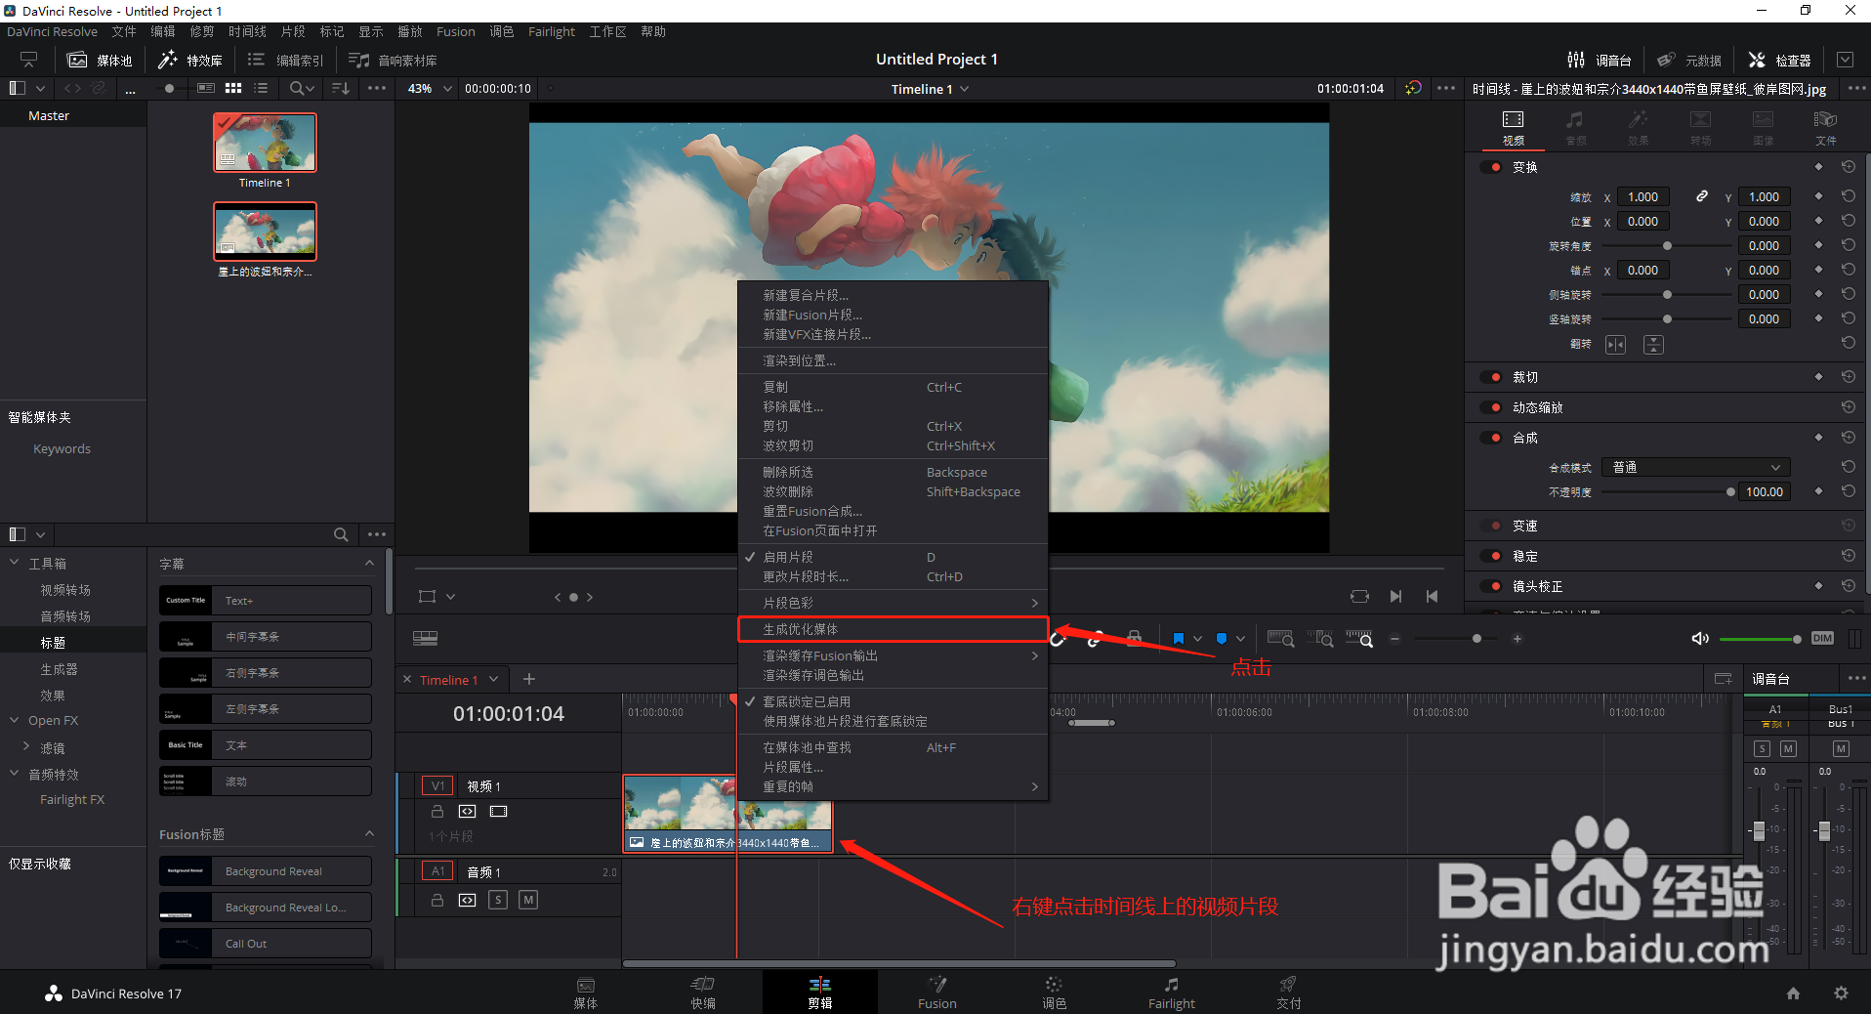Image resolution: width=1871 pixels, height=1014 pixels.
Task: Search in the effects library
Action: coord(341,534)
